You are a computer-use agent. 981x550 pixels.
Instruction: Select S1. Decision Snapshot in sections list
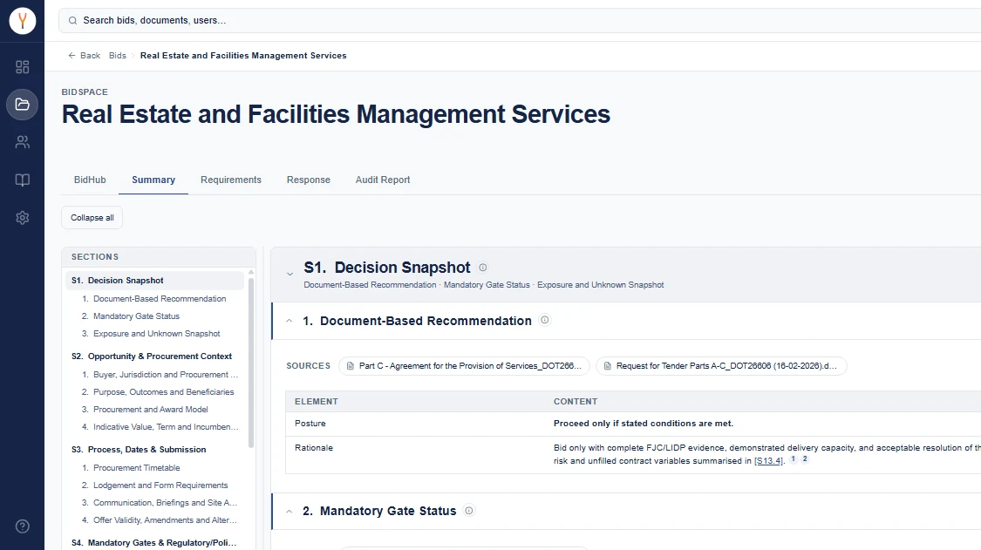pyautogui.click(x=154, y=281)
